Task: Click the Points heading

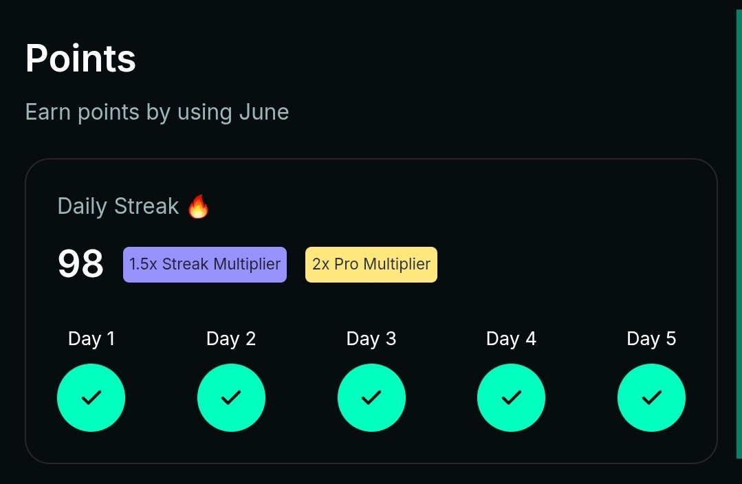Action: pyautogui.click(x=80, y=58)
